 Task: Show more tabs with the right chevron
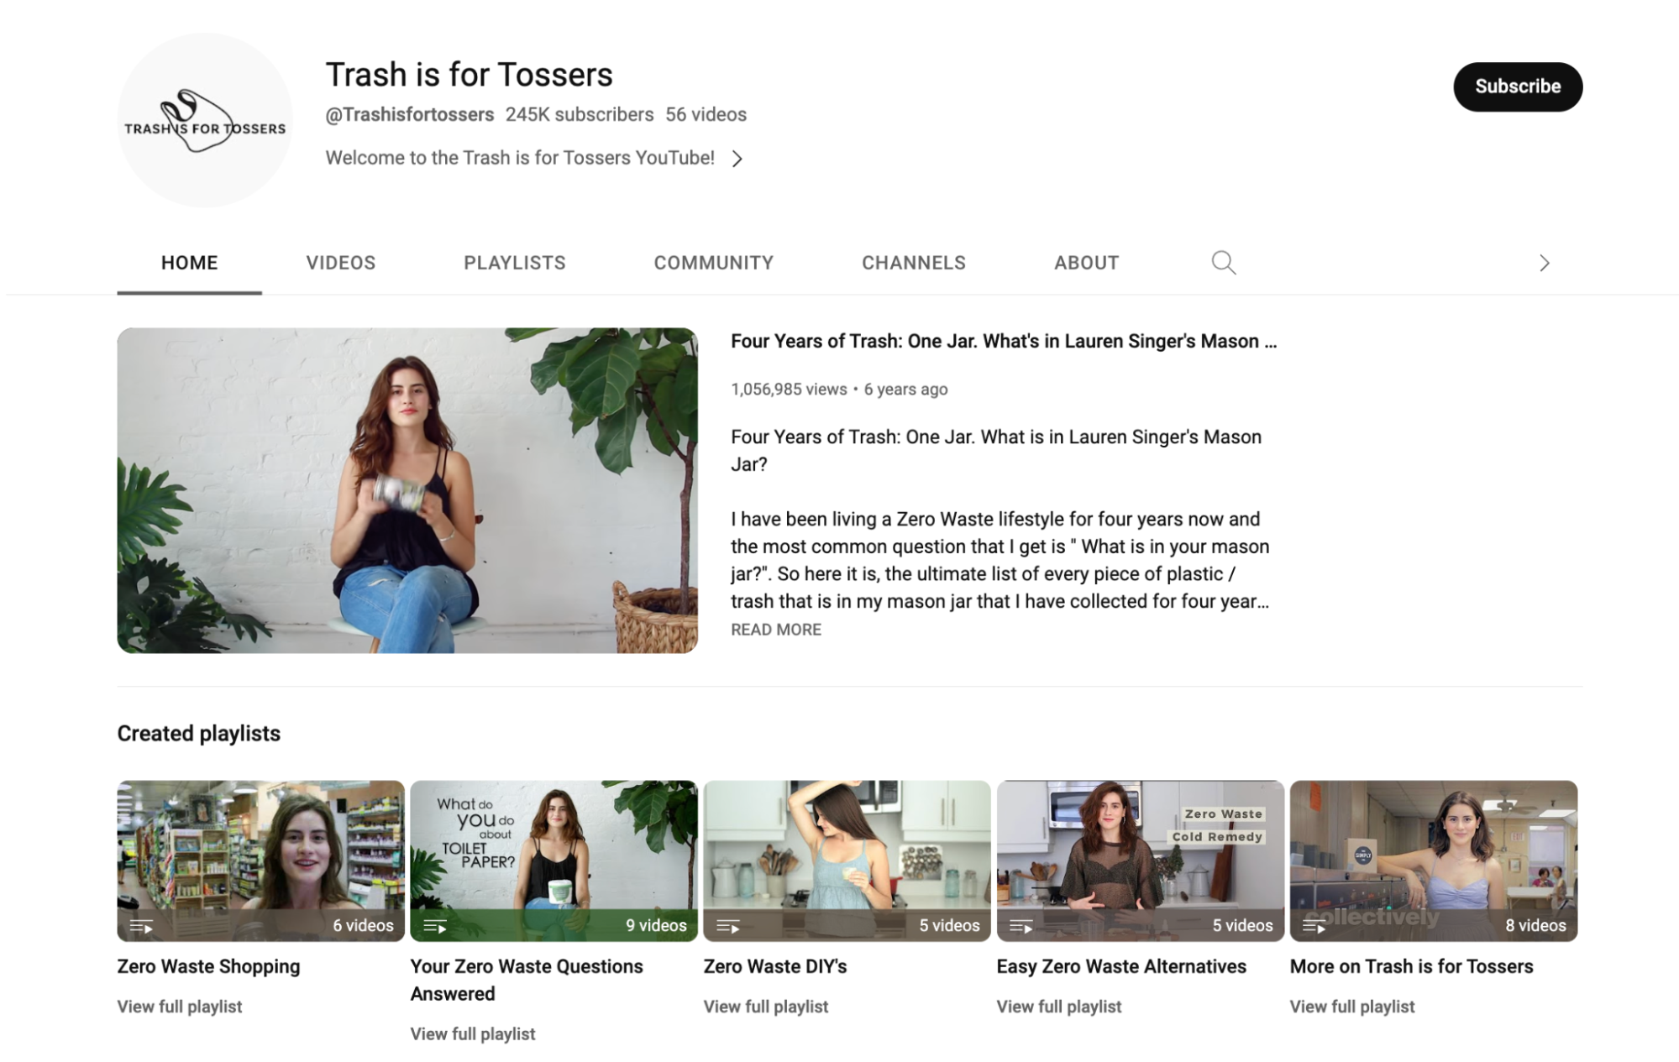(x=1544, y=263)
